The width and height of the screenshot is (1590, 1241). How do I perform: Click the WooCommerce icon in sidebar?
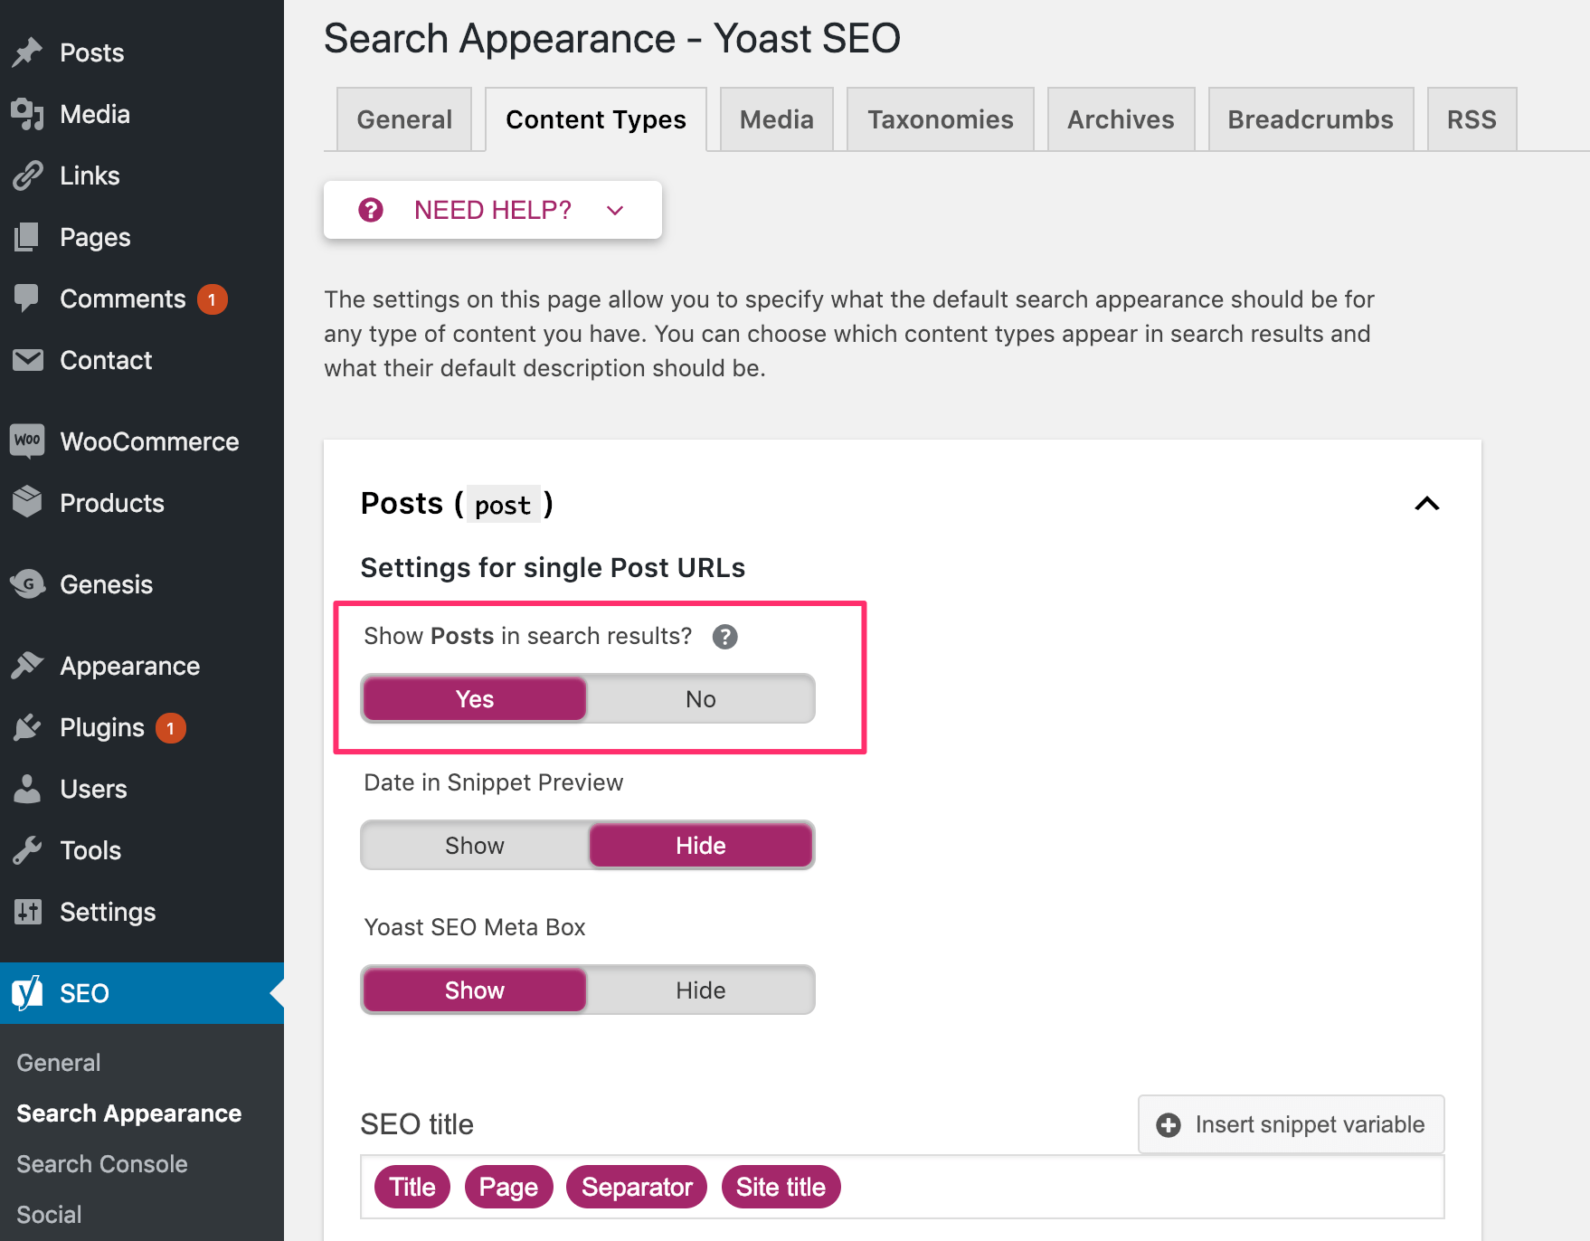[27, 441]
